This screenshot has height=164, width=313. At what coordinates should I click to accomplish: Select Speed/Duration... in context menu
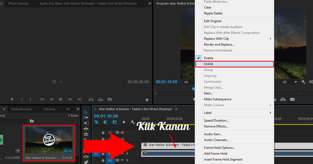(x=234, y=121)
